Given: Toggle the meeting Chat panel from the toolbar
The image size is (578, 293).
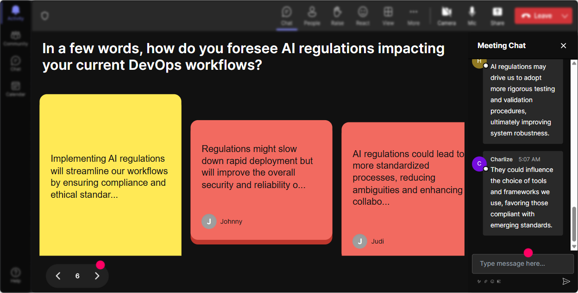Looking at the screenshot, I should 287,16.
